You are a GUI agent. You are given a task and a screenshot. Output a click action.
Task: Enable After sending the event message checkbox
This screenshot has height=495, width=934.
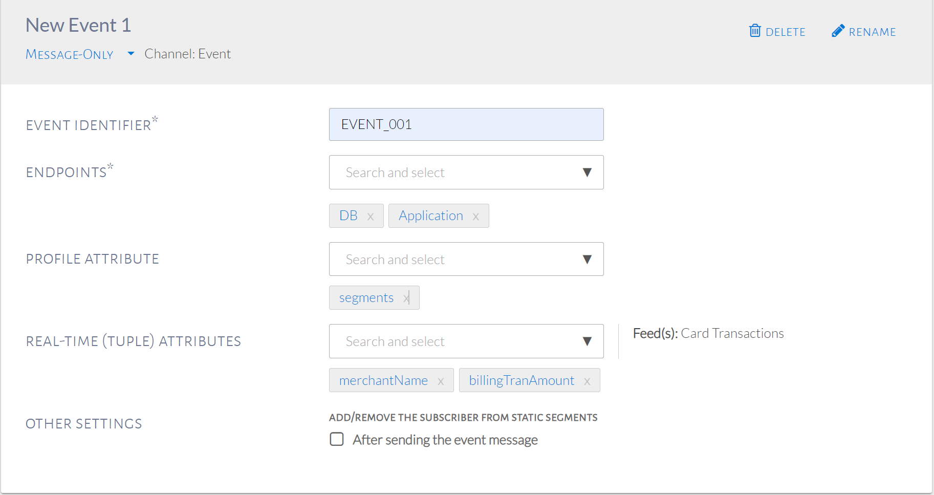337,439
